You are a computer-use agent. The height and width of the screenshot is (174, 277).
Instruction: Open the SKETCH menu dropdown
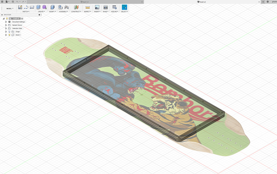pos(25,12)
